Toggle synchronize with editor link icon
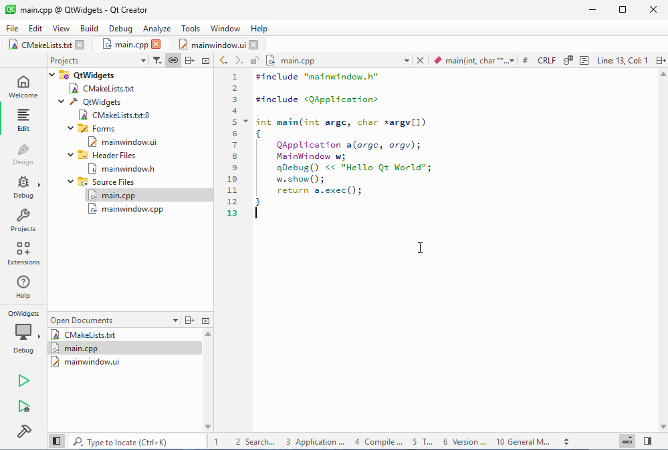 pyautogui.click(x=173, y=60)
